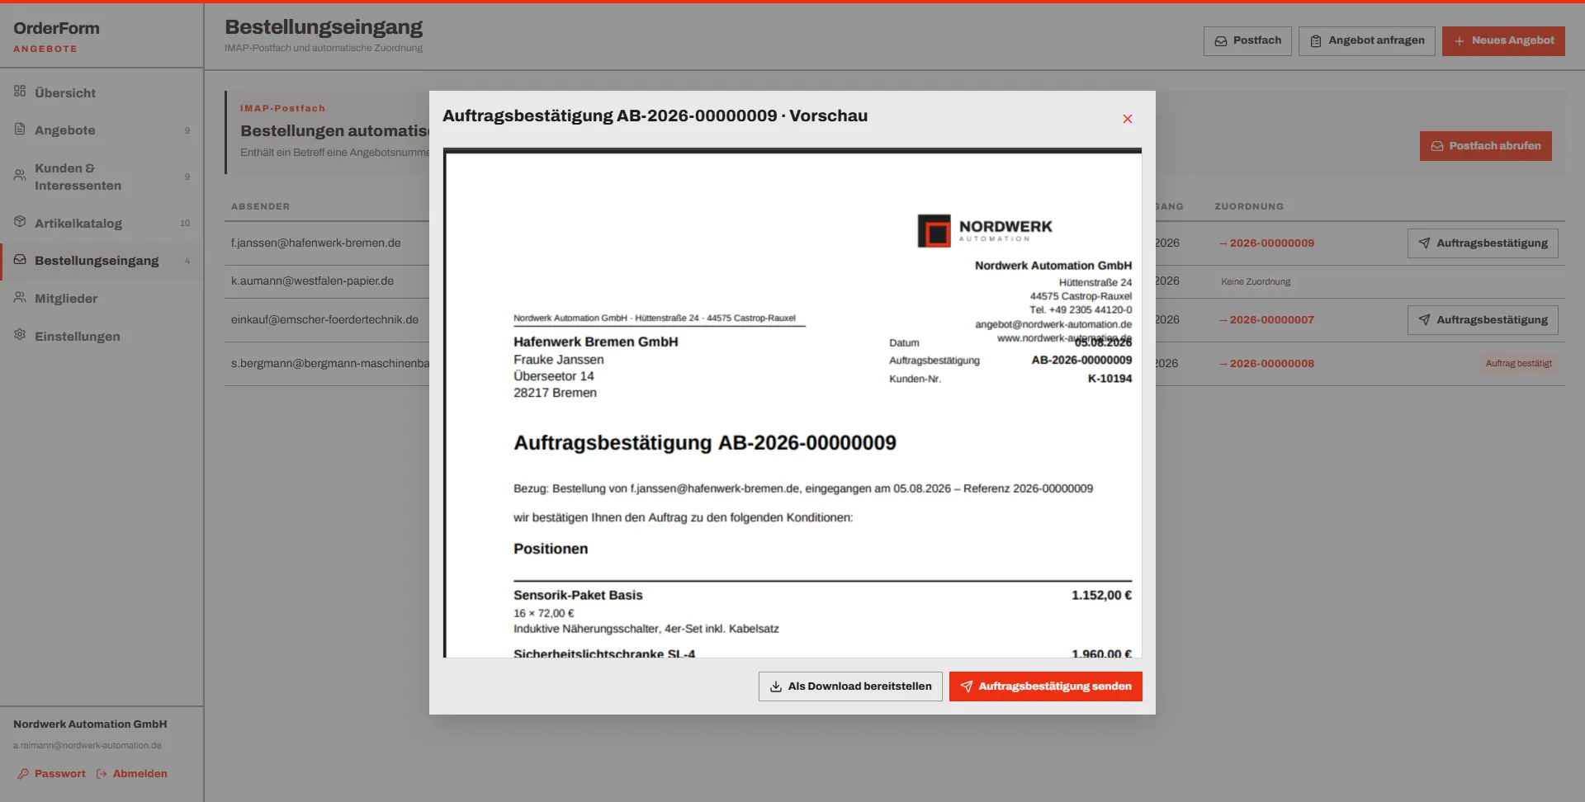Click angebot@nordwerk-automation.de in preview letterhead

tap(1053, 324)
